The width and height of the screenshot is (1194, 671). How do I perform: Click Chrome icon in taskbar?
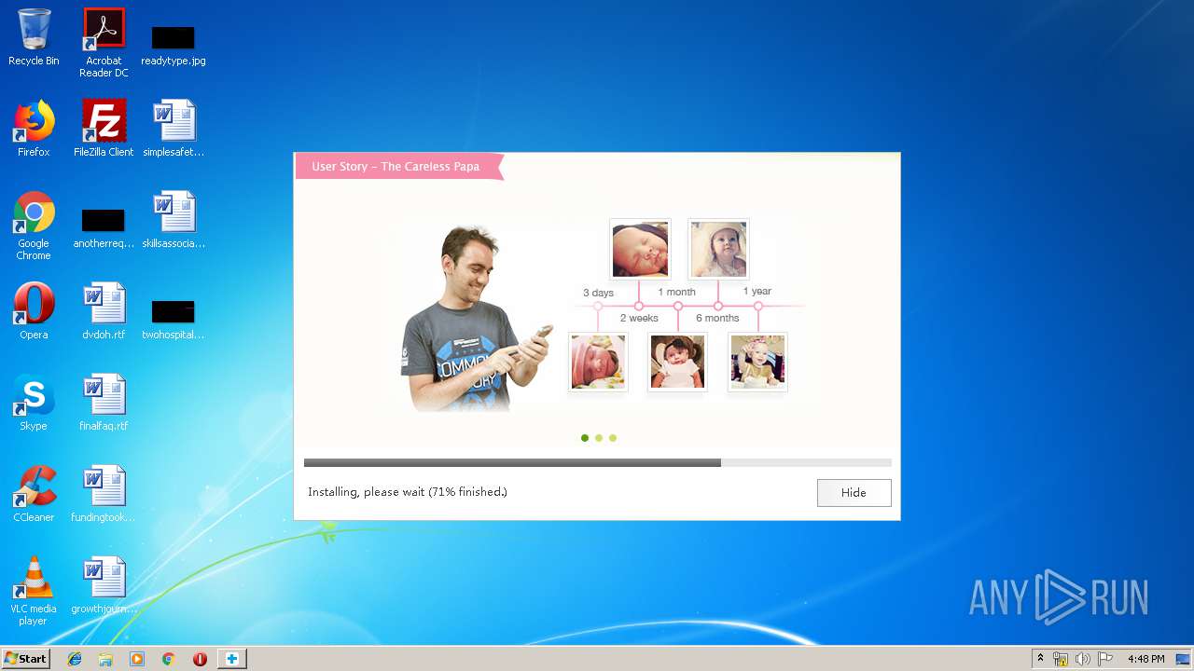(x=169, y=659)
